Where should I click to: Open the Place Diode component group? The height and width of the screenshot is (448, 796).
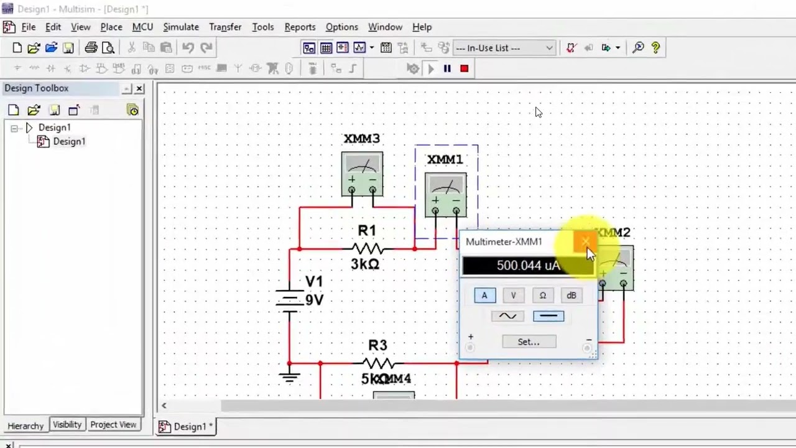tap(51, 68)
